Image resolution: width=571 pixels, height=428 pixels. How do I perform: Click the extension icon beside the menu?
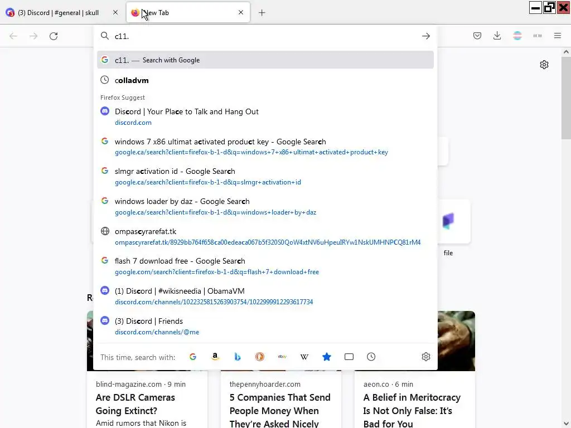pos(538,36)
